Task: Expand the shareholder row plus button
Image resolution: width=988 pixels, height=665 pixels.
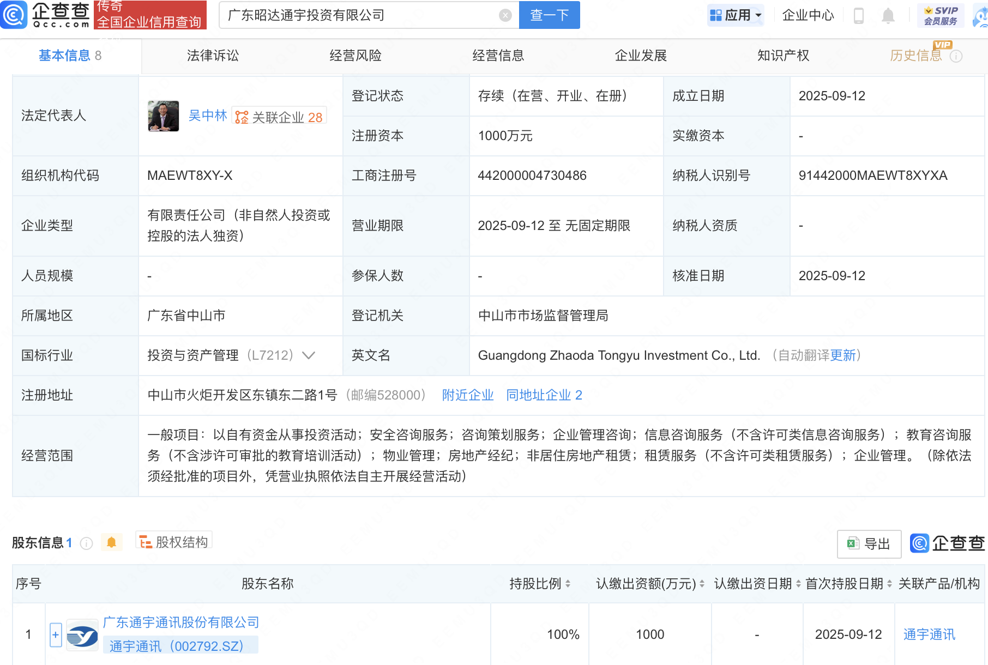Action: (x=56, y=635)
